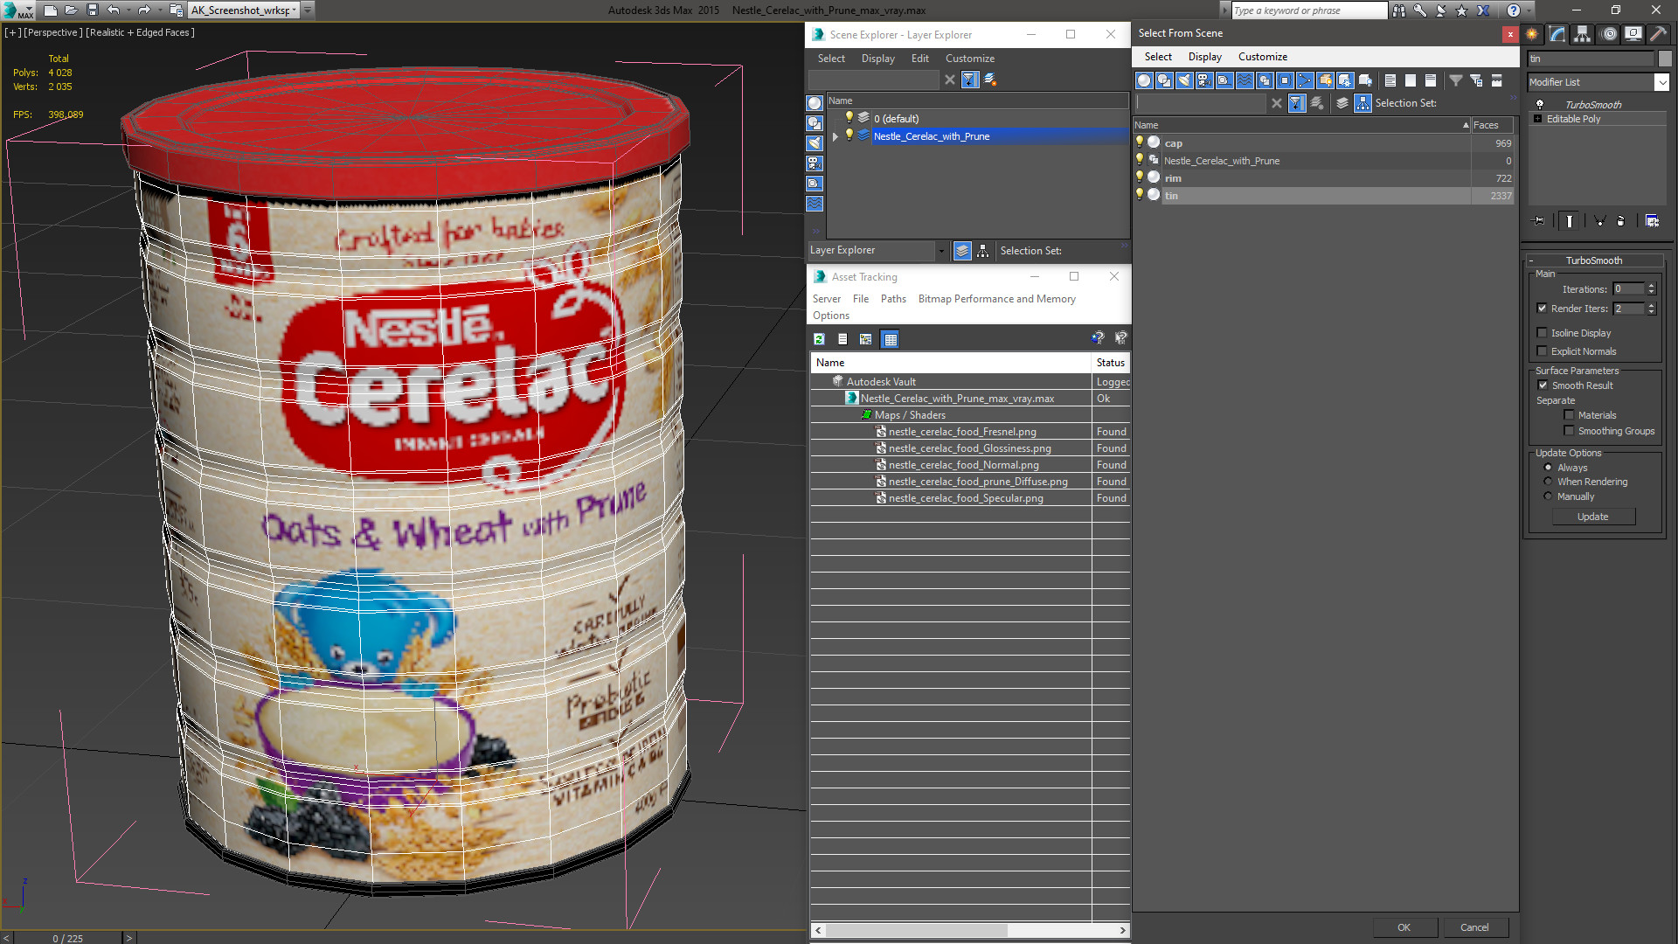Open the Utilities hammer tab
This screenshot has height=944, width=1678.
[1658, 34]
